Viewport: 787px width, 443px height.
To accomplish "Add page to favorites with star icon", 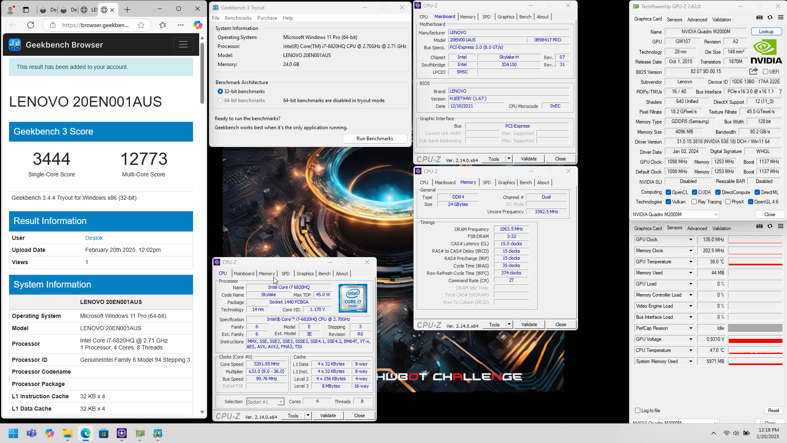I will (141, 25).
